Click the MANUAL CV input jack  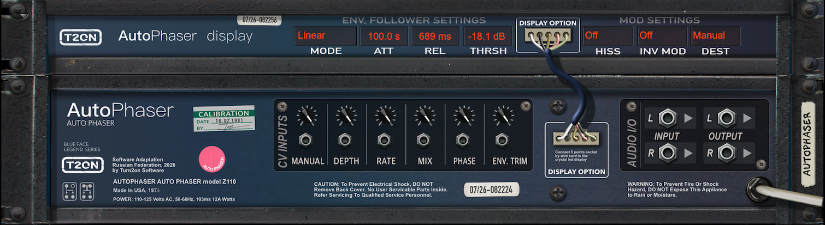coord(307,141)
